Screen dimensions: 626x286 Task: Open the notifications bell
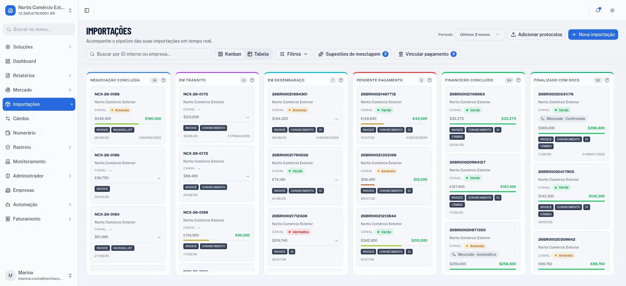pos(598,10)
